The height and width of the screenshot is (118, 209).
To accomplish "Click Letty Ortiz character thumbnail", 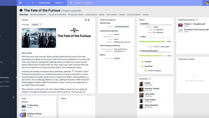I will pyautogui.click(x=141, y=95).
